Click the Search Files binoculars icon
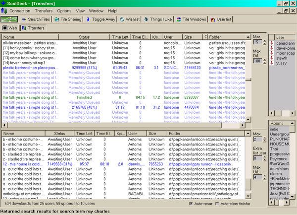Viewport: 297px width, 215px height. tap(24, 19)
